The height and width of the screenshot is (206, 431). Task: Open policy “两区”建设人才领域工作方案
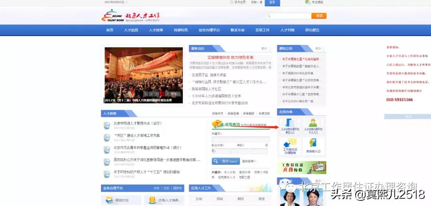pos(136,135)
